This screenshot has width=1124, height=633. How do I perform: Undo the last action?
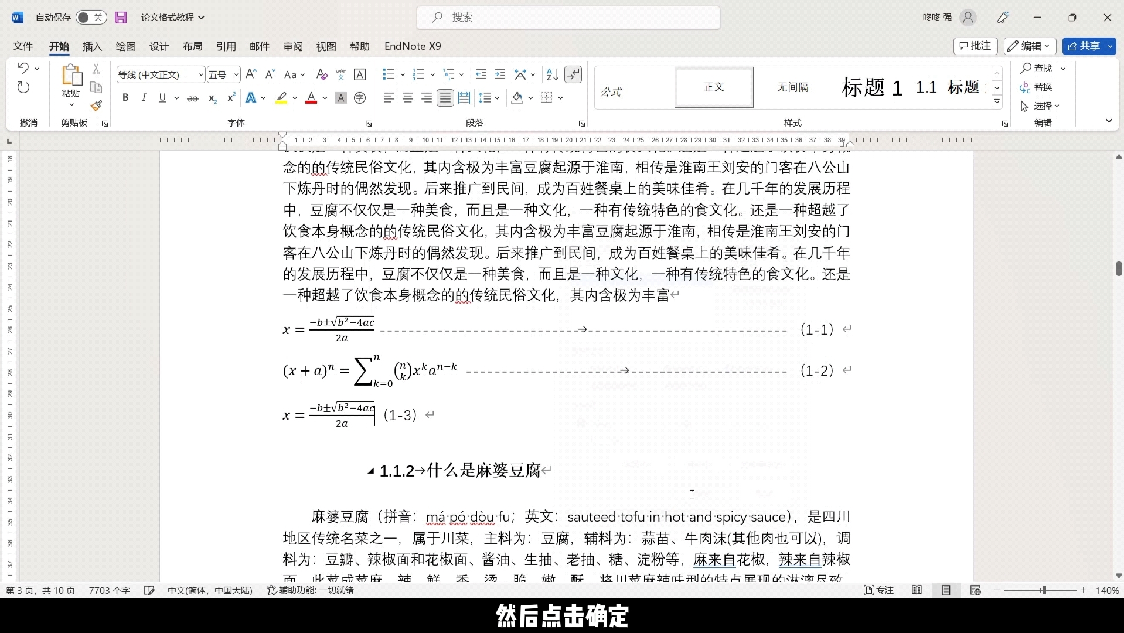click(23, 68)
